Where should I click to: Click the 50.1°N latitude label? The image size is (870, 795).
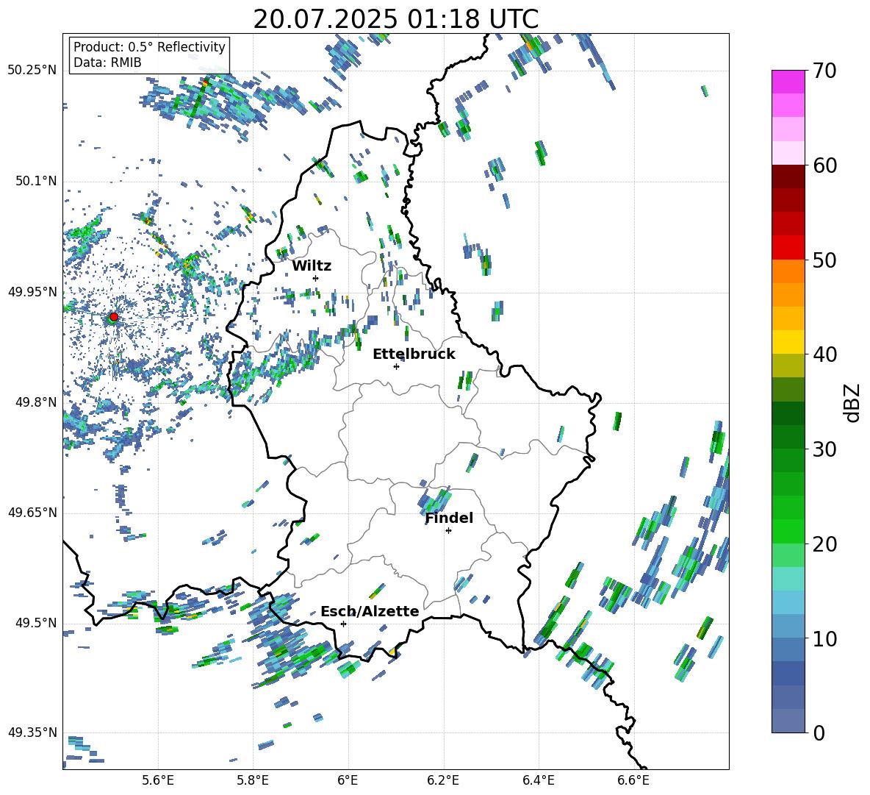35,180
